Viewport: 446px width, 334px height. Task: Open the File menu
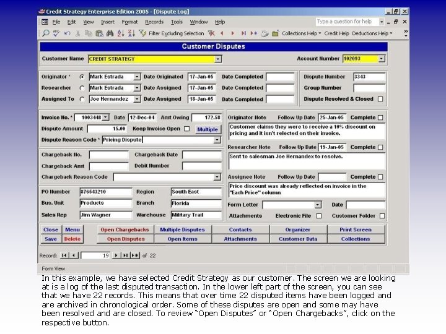coord(56,22)
